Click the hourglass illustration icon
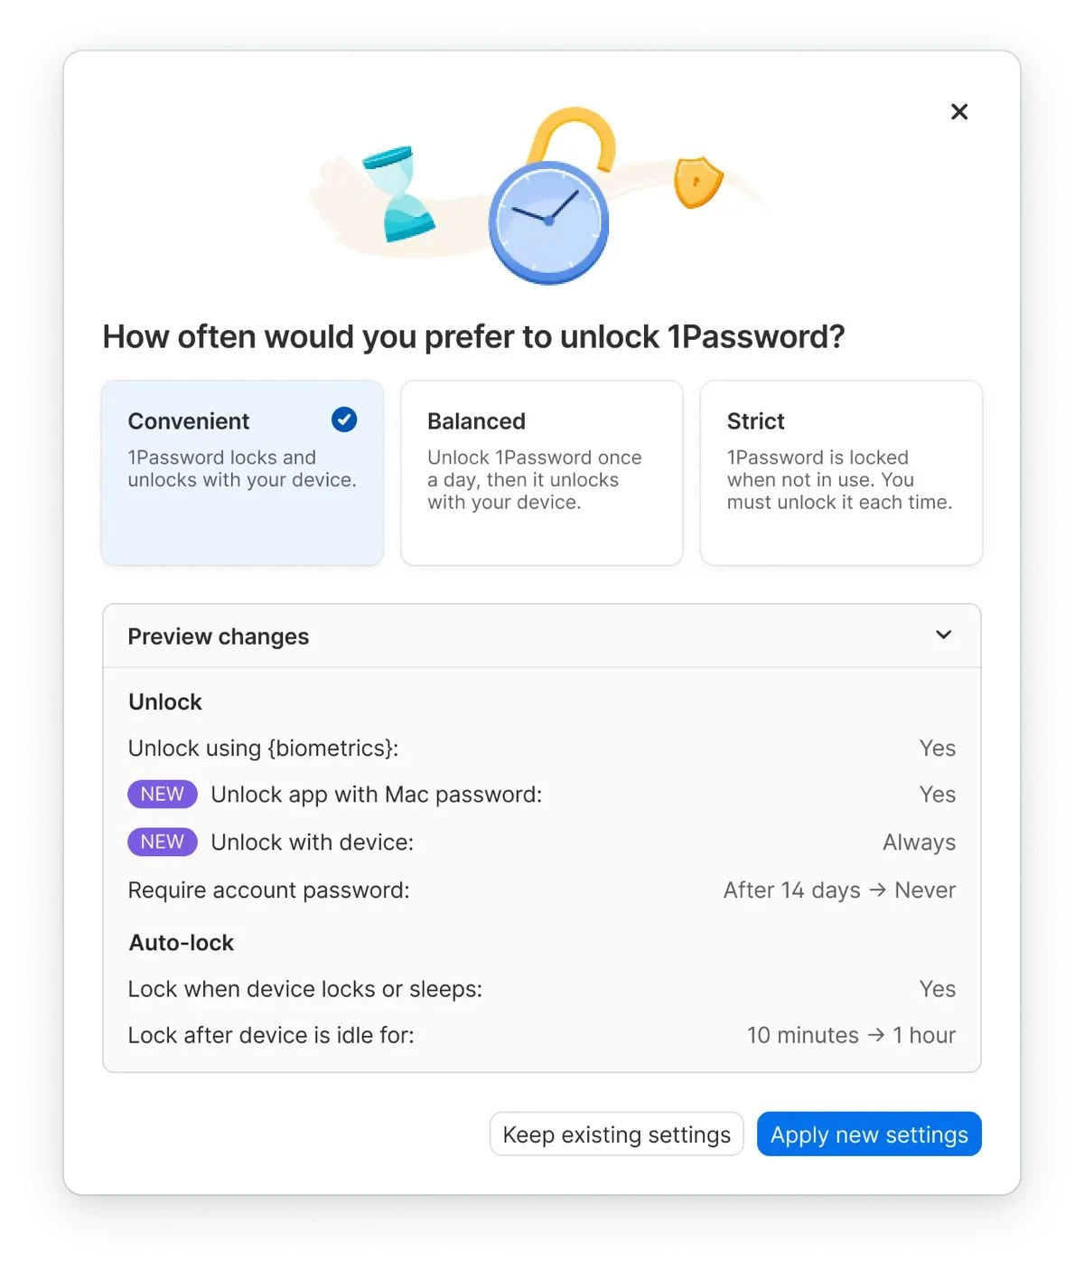This screenshot has width=1084, height=1271. click(397, 193)
